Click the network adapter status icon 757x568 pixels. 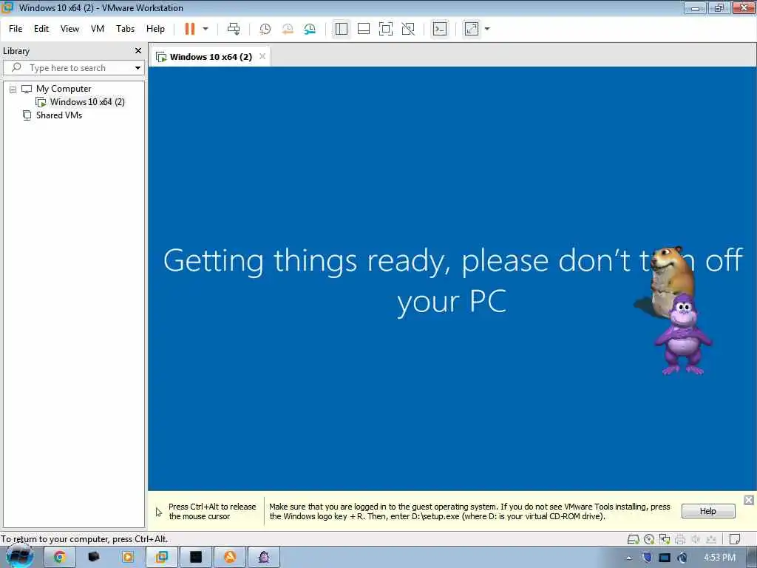[x=665, y=539]
